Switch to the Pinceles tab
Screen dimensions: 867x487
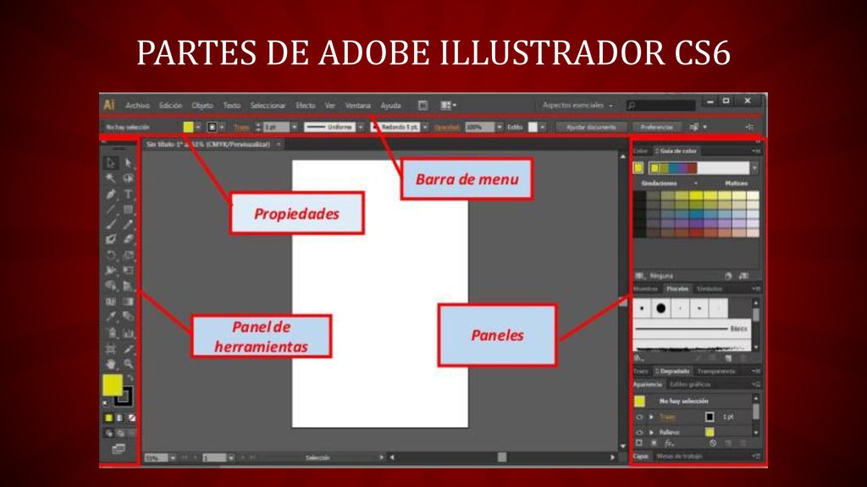click(677, 289)
